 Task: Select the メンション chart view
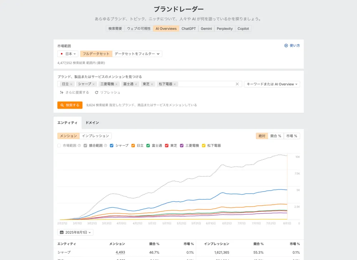pyautogui.click(x=69, y=136)
